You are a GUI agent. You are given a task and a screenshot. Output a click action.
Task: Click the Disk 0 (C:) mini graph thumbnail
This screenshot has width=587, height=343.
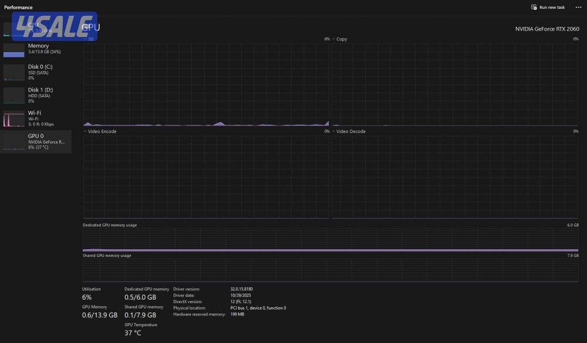14,72
